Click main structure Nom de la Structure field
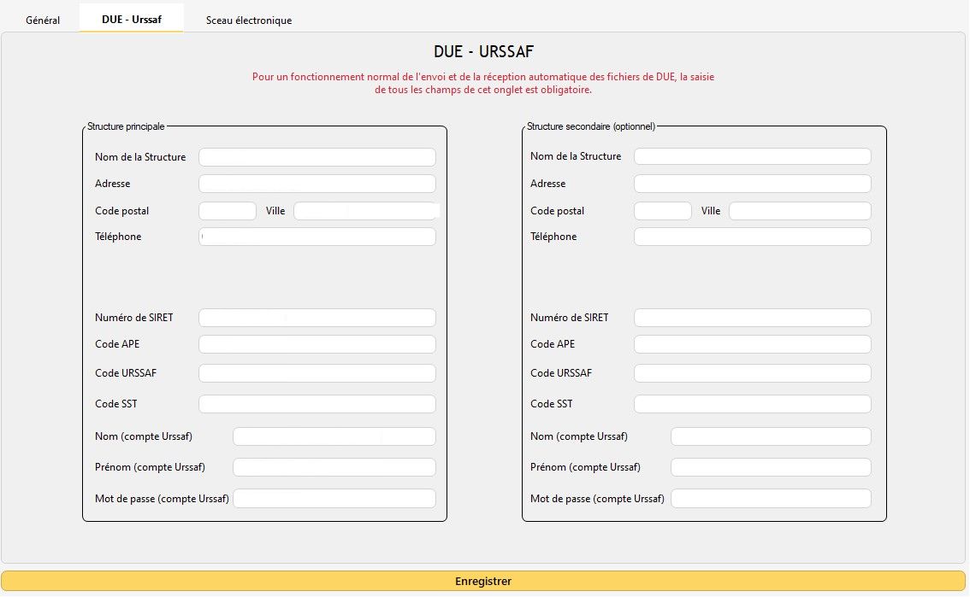The image size is (970, 597). (x=316, y=157)
